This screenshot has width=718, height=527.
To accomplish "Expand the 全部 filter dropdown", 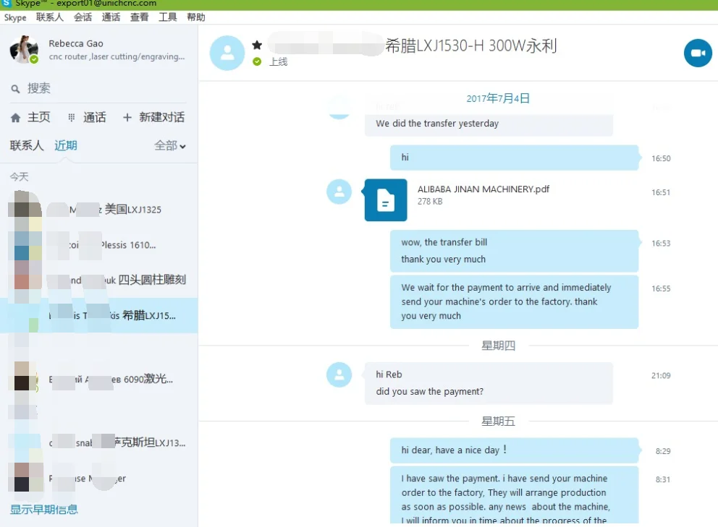I will point(170,146).
